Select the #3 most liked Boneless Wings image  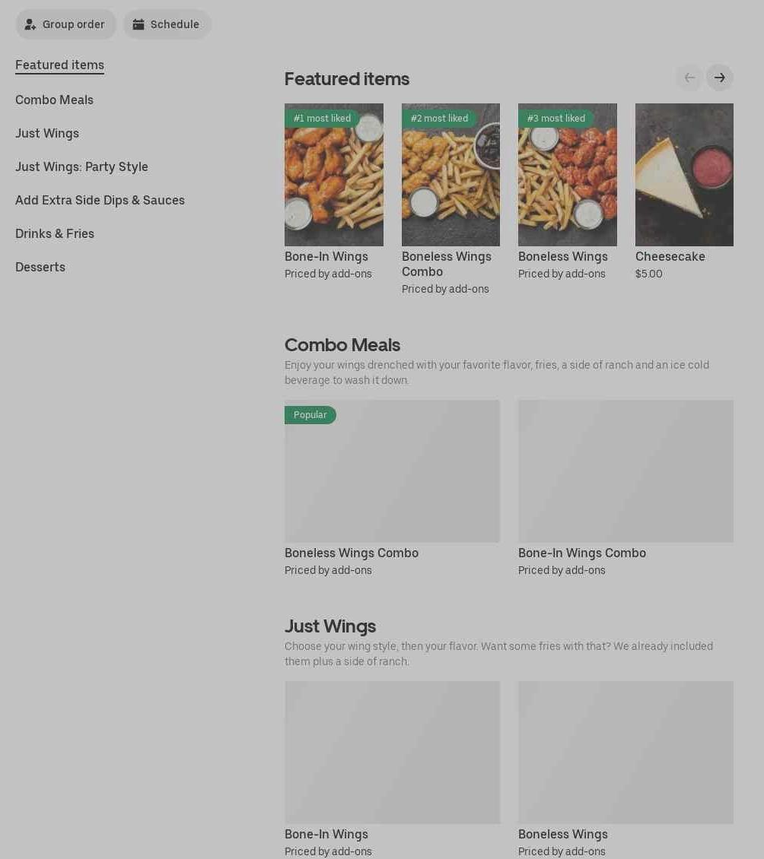(x=567, y=175)
